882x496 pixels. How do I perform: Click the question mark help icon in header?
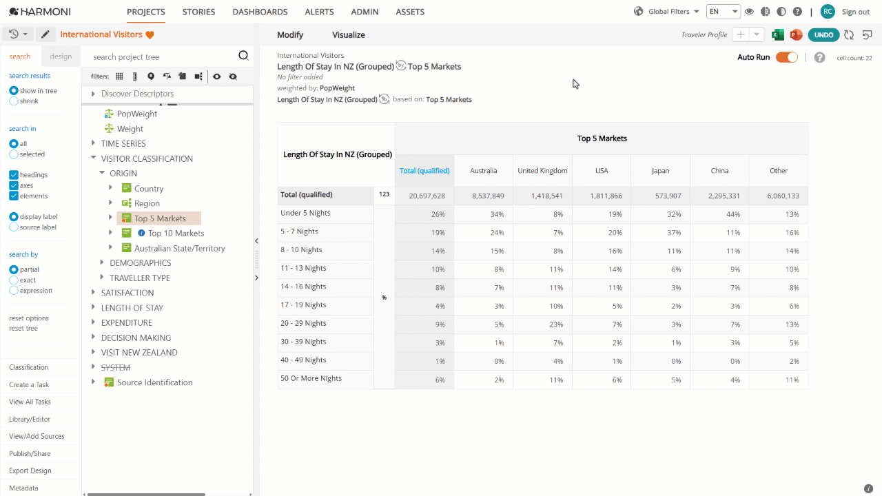tap(797, 12)
